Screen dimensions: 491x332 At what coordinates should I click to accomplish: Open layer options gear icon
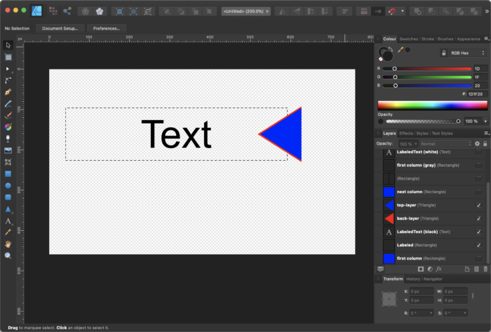click(x=477, y=144)
